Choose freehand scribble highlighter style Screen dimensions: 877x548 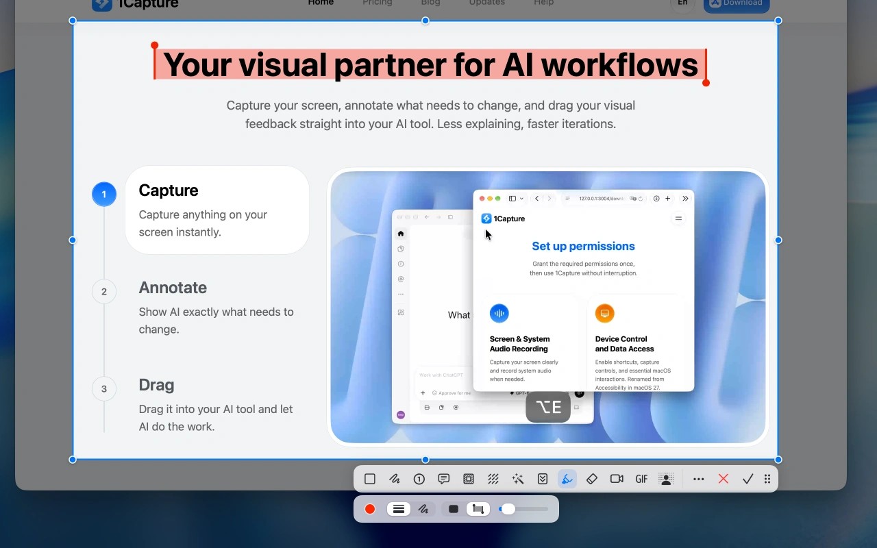click(423, 509)
